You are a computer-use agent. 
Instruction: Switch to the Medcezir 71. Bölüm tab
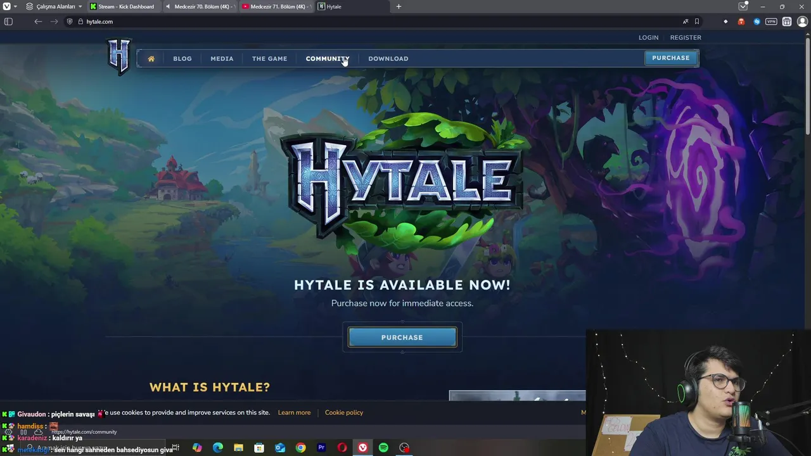pos(275,6)
